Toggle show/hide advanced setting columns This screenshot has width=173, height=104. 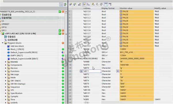coord(88,4)
